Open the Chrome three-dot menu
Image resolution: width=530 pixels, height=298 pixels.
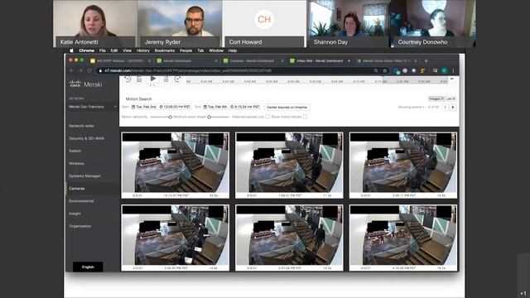click(453, 70)
